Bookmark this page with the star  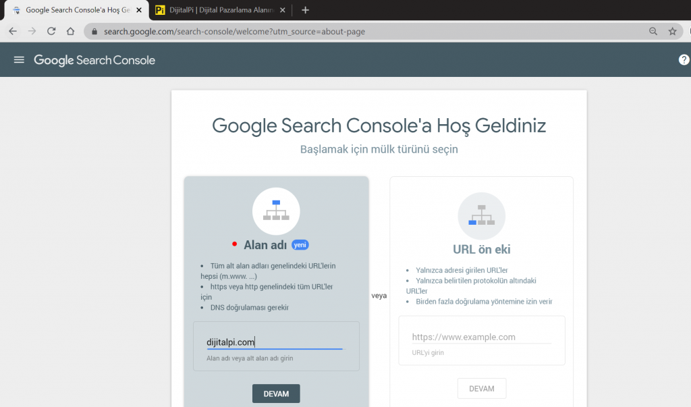pos(673,31)
